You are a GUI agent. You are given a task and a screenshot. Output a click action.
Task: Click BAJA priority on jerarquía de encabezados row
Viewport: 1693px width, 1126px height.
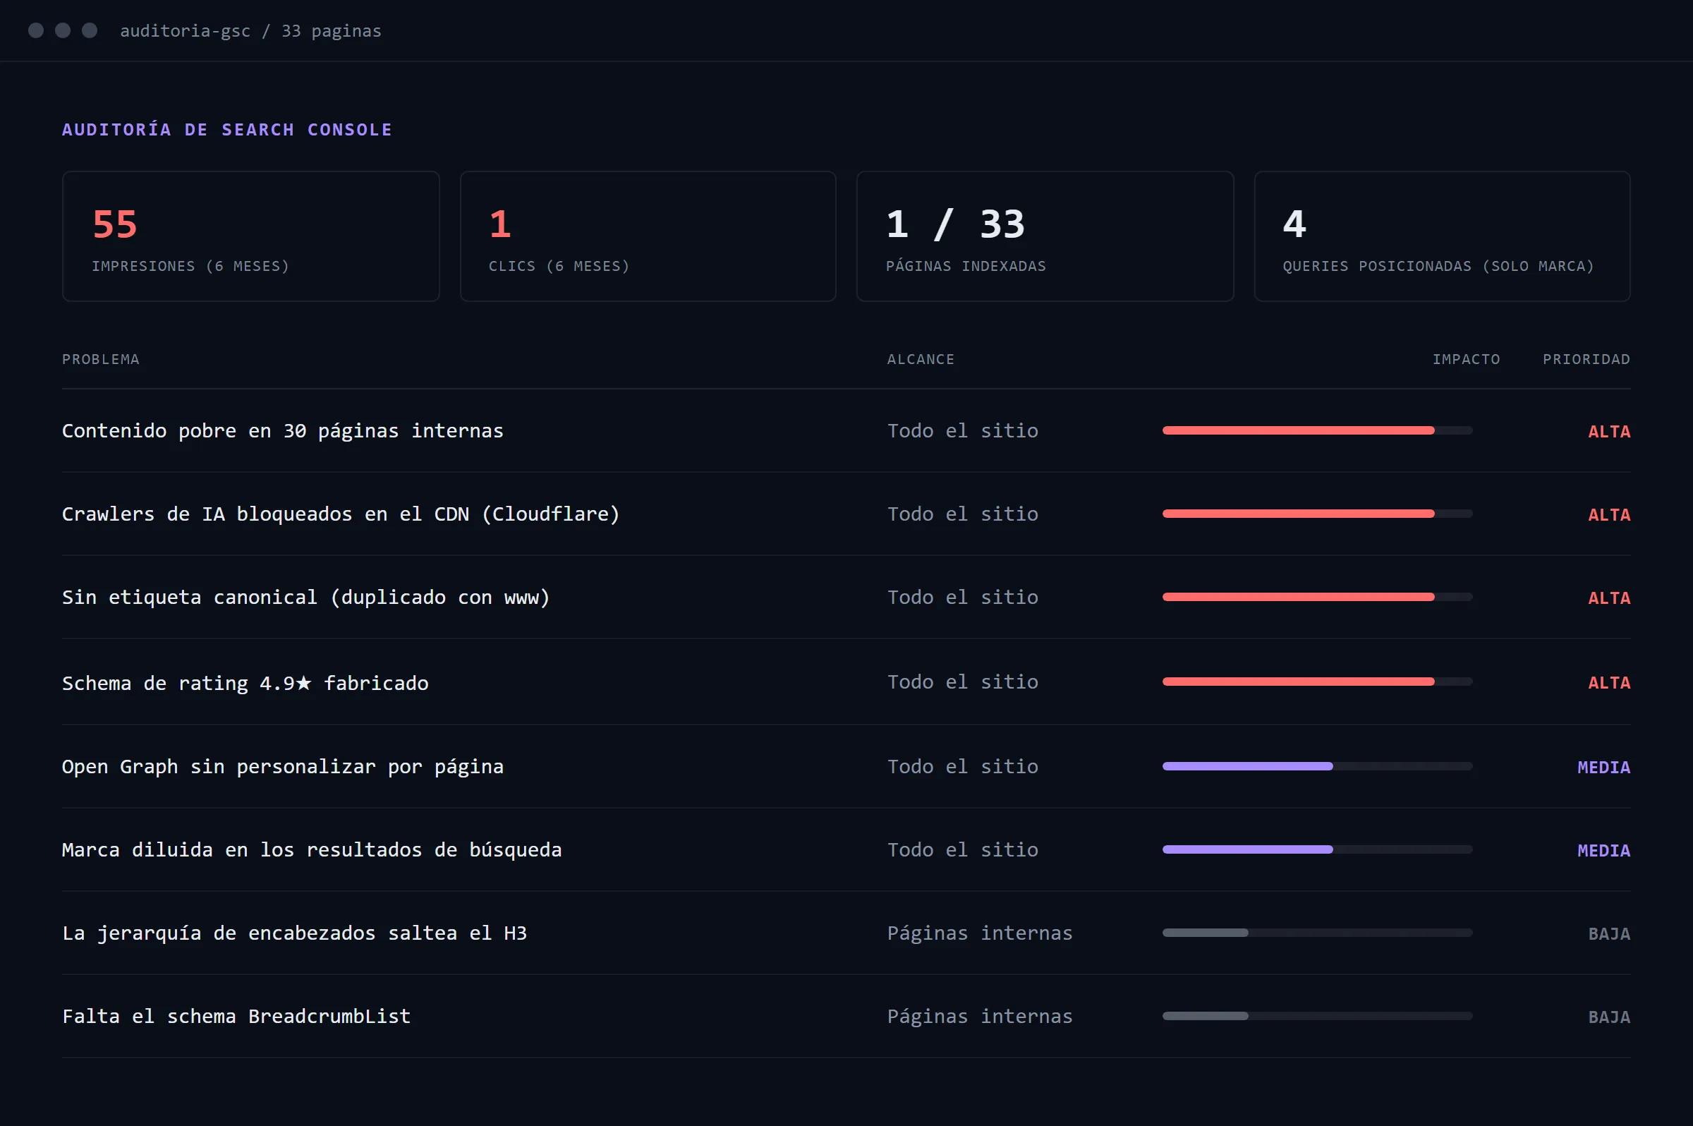click(x=1609, y=934)
